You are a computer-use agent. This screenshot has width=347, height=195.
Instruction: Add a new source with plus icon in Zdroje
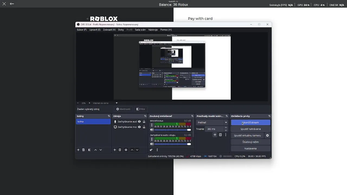pos(115,150)
